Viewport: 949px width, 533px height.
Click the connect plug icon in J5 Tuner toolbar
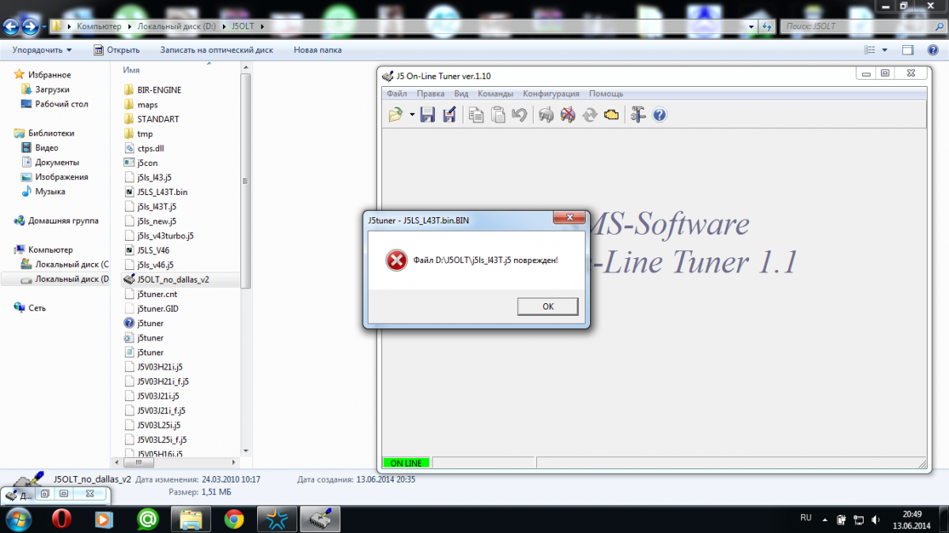click(546, 115)
